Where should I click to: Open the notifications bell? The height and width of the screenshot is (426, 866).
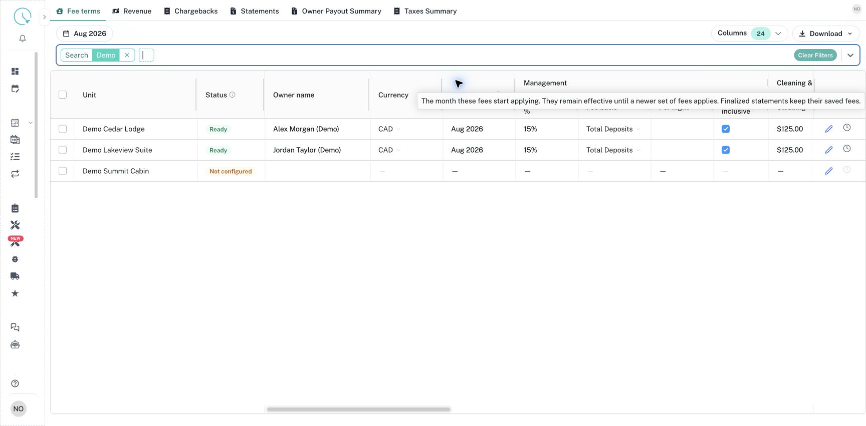click(23, 39)
